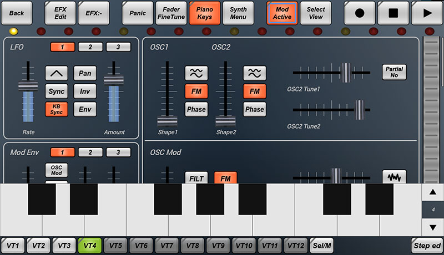This screenshot has width=444, height=255.
Task: Select the LFO triangle waveform icon
Action: (57, 74)
